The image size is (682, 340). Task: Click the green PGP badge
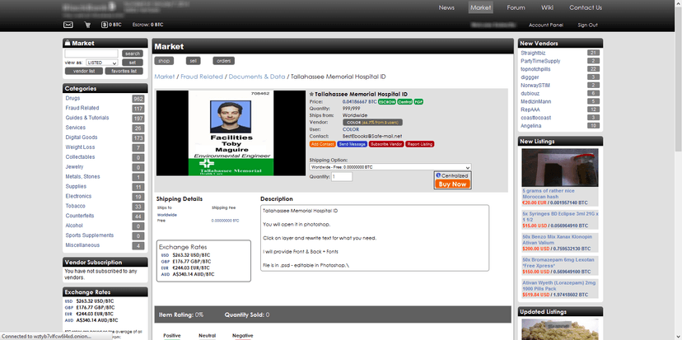[x=418, y=102]
